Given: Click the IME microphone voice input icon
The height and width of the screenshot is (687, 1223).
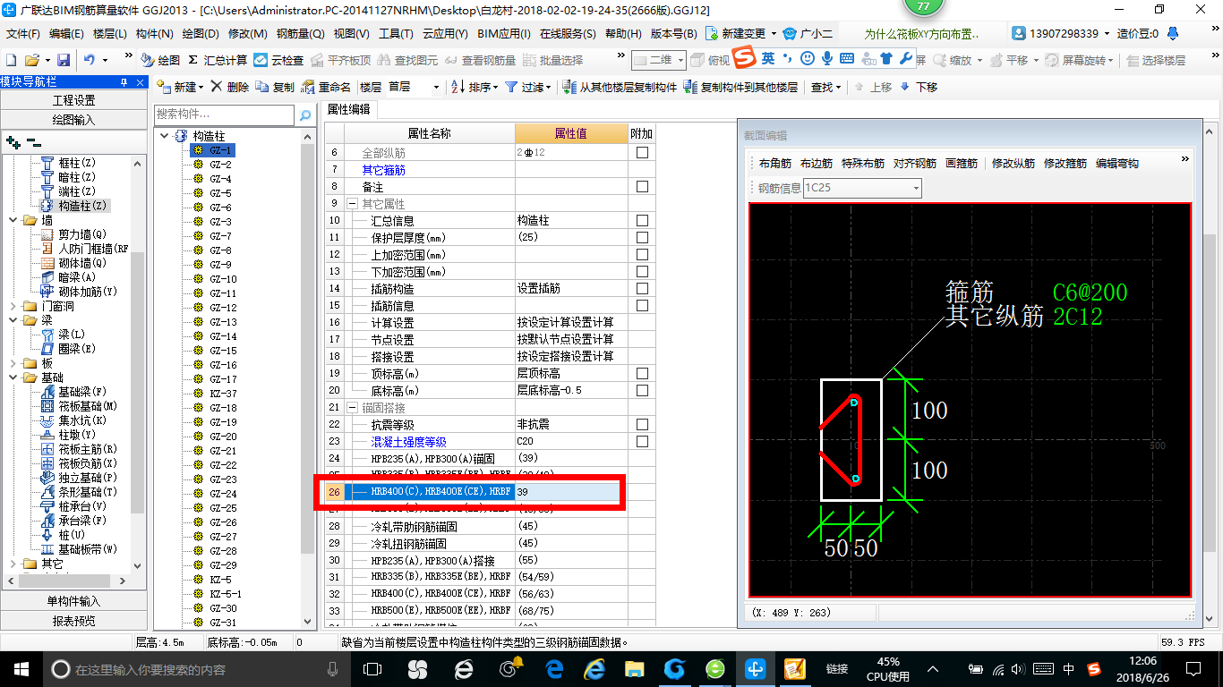Looking at the screenshot, I should 827,59.
